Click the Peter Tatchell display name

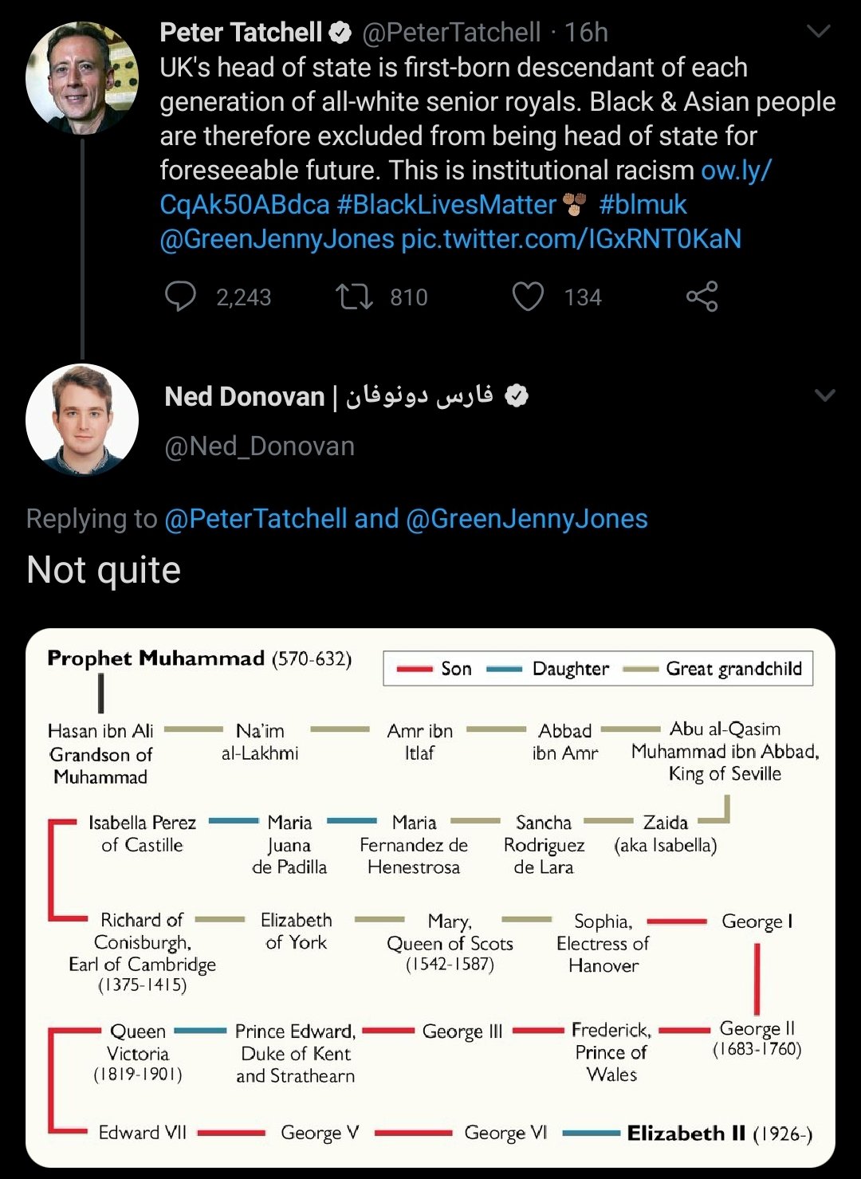(241, 33)
